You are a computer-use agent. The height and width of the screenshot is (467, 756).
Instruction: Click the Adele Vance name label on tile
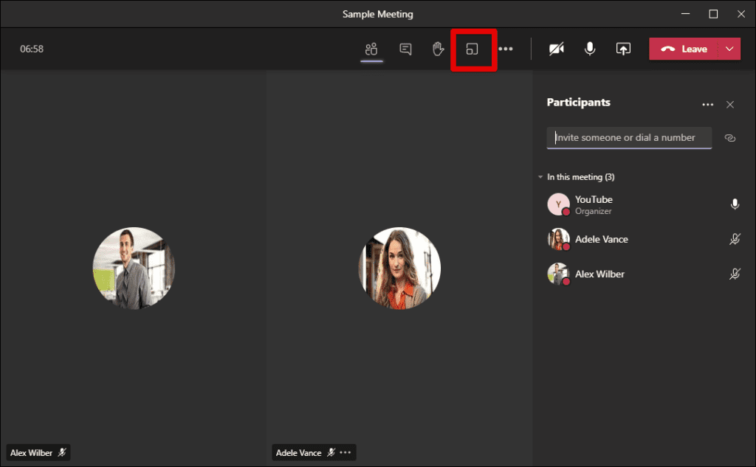(298, 453)
